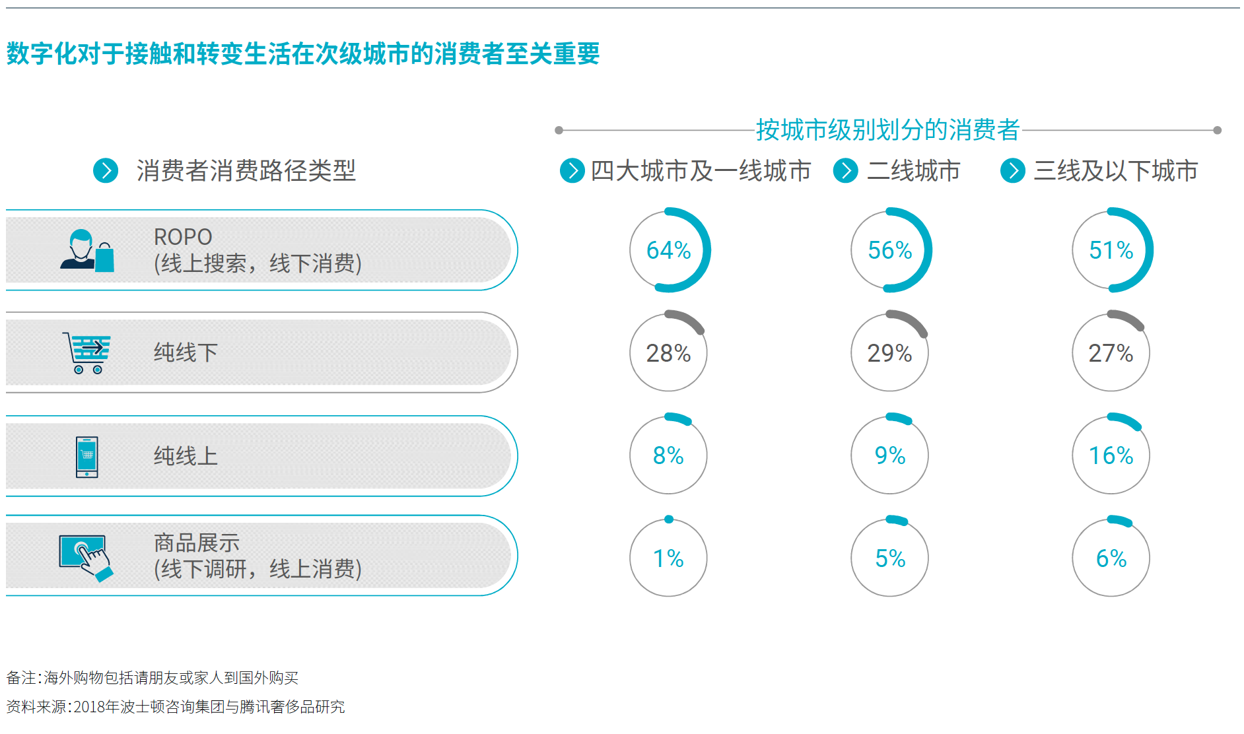Click the 商品展示 row label text

tap(197, 543)
